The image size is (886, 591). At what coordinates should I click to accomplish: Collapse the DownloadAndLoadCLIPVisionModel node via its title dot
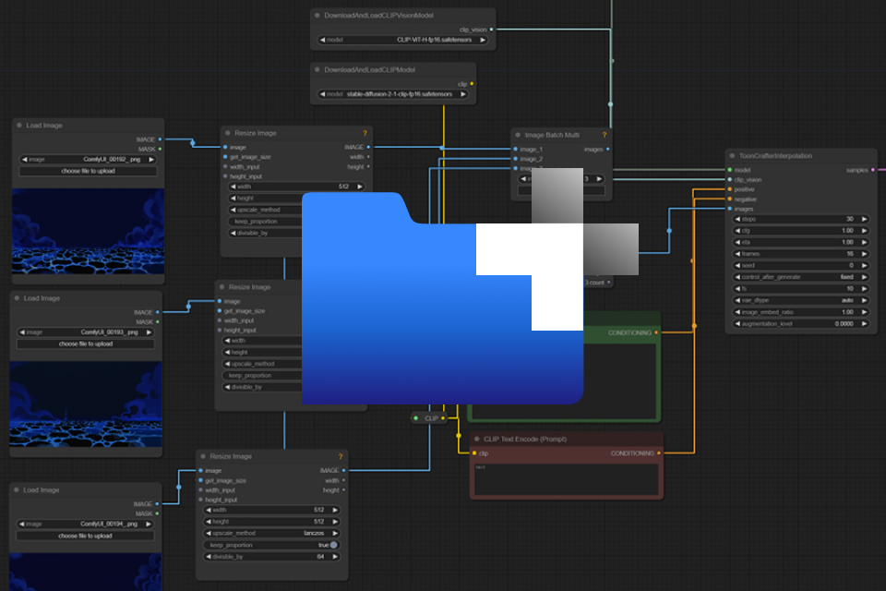(x=317, y=16)
